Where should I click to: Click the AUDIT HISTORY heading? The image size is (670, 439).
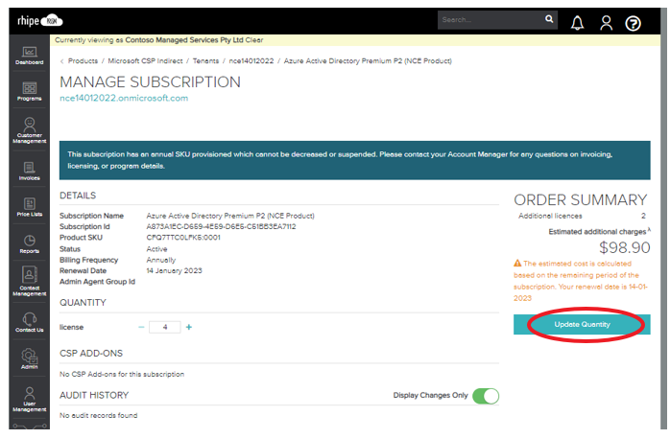click(x=94, y=396)
